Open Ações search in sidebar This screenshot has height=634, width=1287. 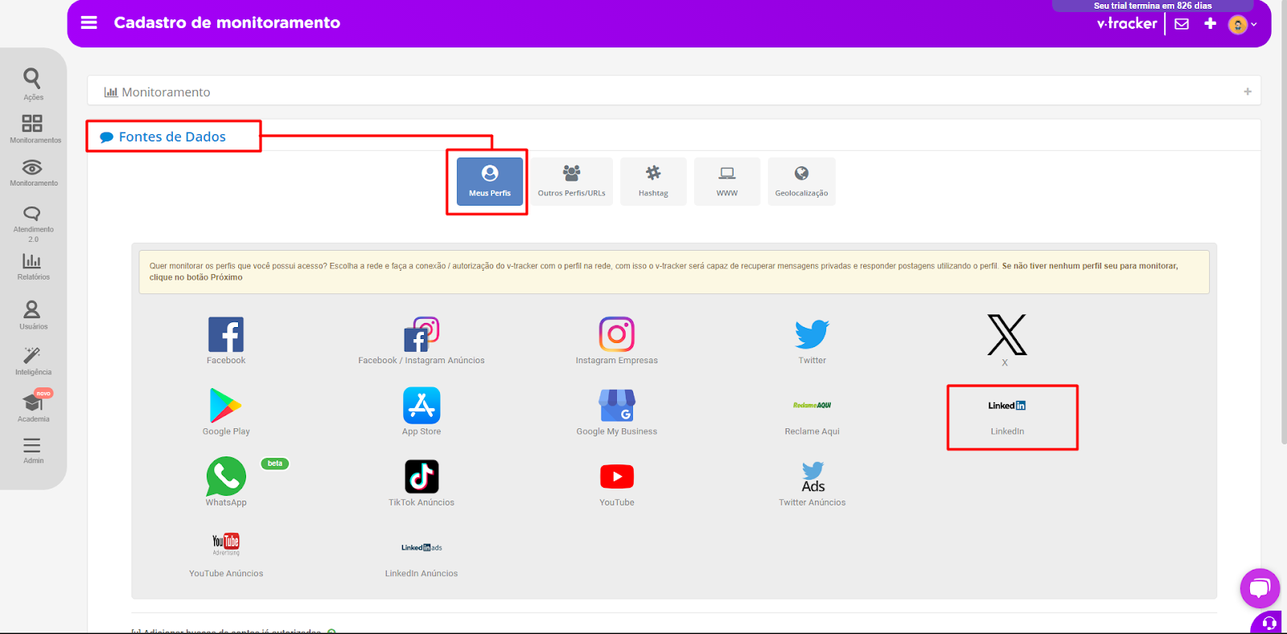(33, 84)
